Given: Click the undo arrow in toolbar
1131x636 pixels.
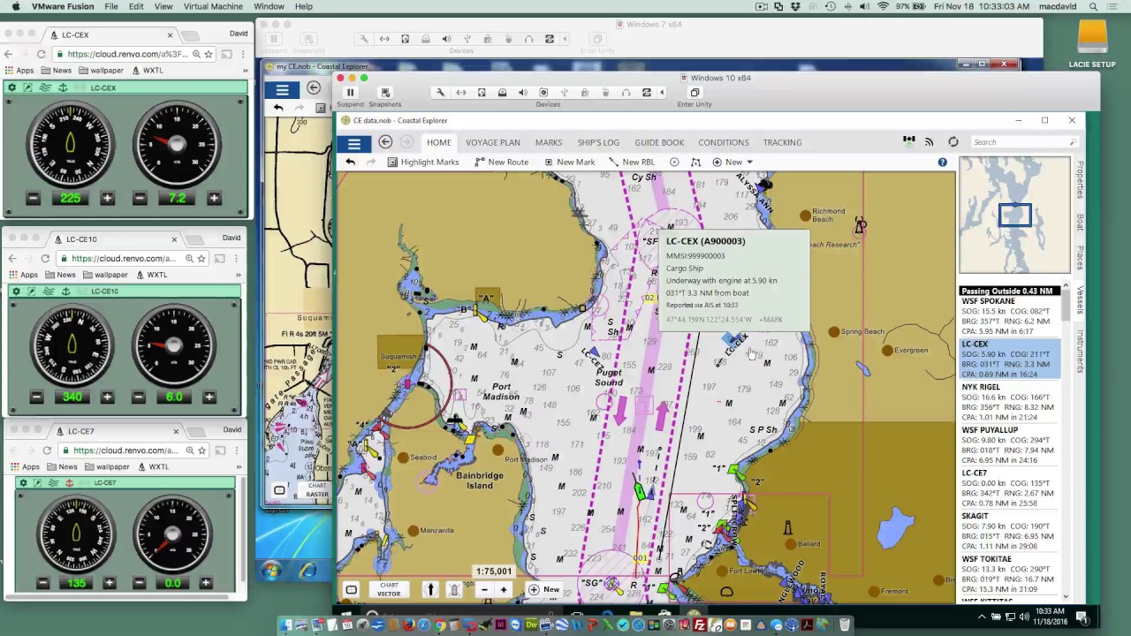Looking at the screenshot, I should [351, 163].
